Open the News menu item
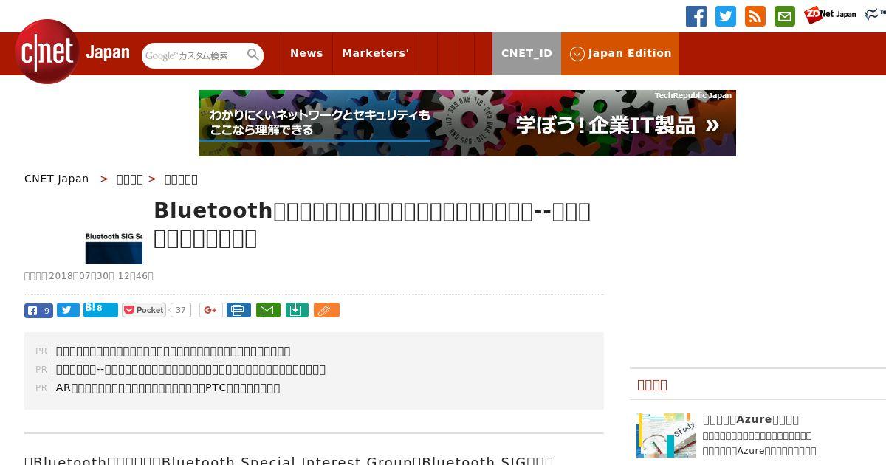The width and height of the screenshot is (886, 465). click(x=306, y=53)
